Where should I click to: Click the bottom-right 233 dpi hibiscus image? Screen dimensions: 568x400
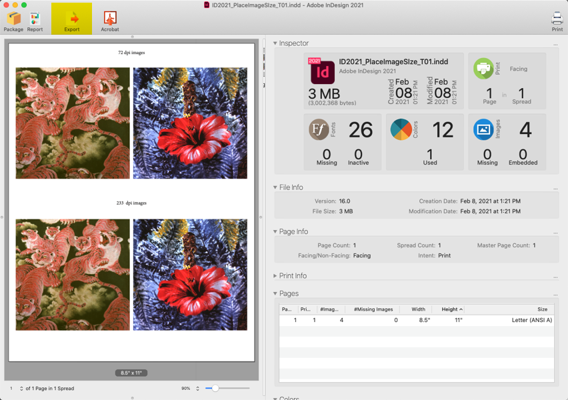[190, 275]
